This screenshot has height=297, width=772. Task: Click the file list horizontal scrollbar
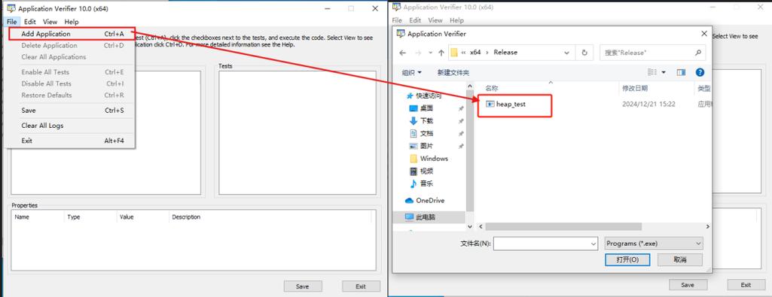(x=563, y=226)
